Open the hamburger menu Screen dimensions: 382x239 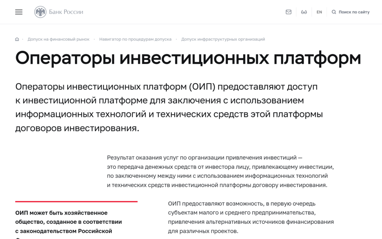click(x=19, y=12)
